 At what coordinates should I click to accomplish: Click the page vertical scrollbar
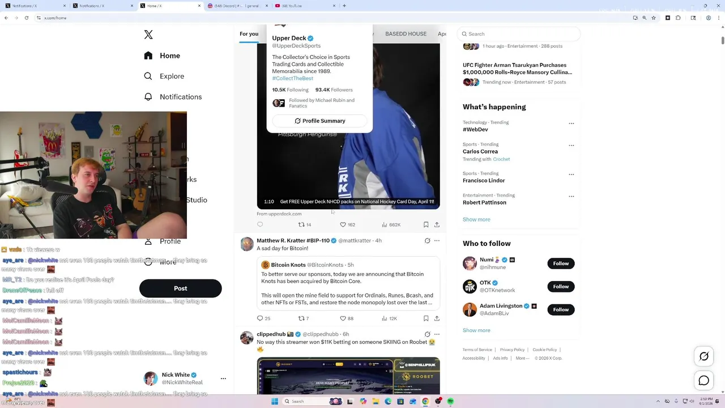[722, 40]
